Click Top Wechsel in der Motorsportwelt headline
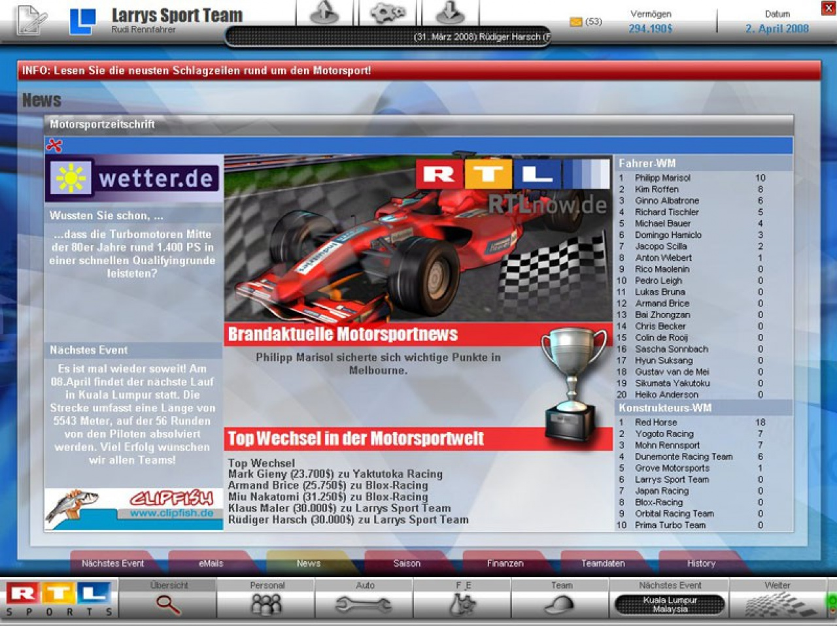 coord(356,438)
